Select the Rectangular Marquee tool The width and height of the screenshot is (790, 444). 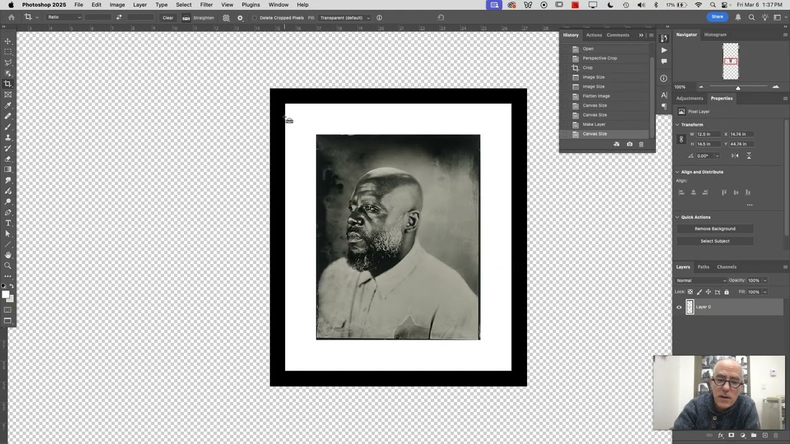(x=8, y=52)
